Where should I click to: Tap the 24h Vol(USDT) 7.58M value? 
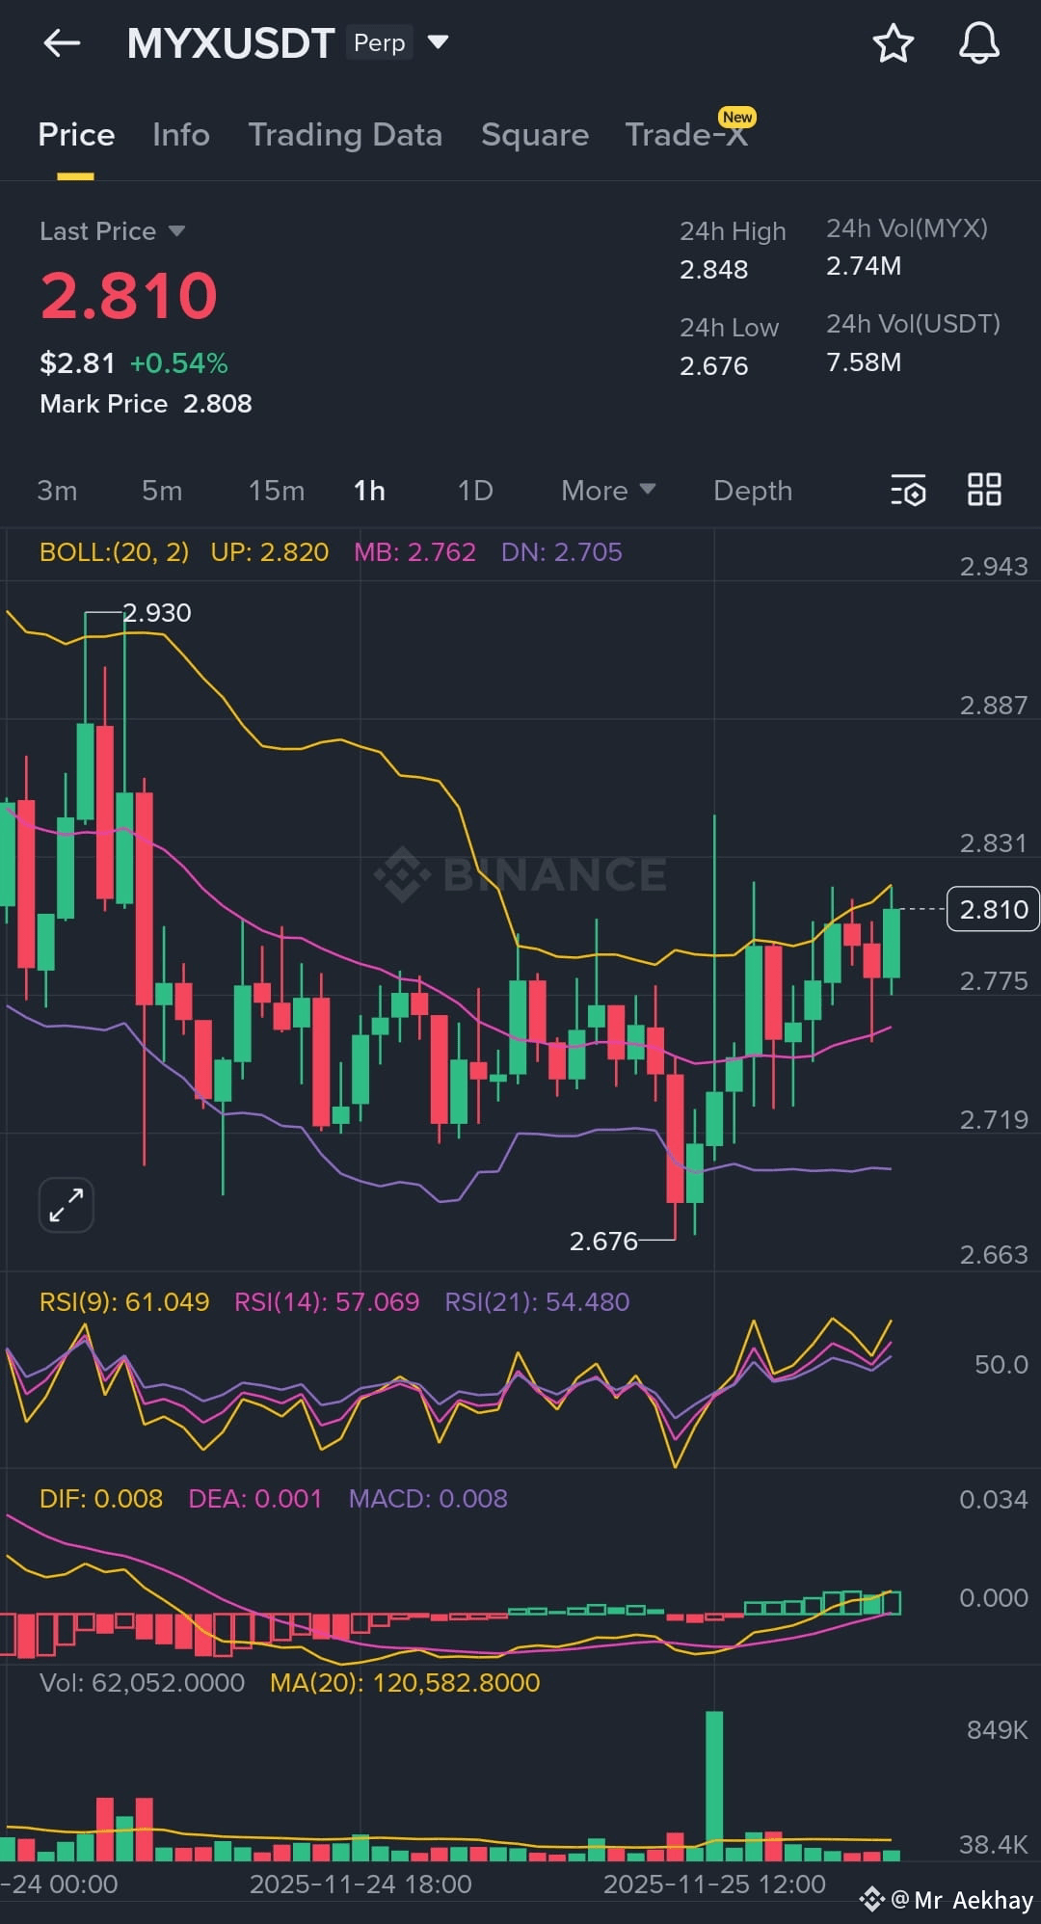coord(864,362)
